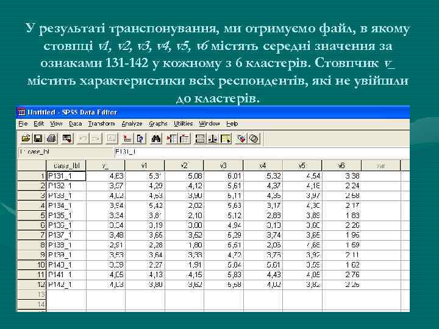Open the Window menu
Image resolution: width=439 pixels, height=329 pixels.
point(209,123)
